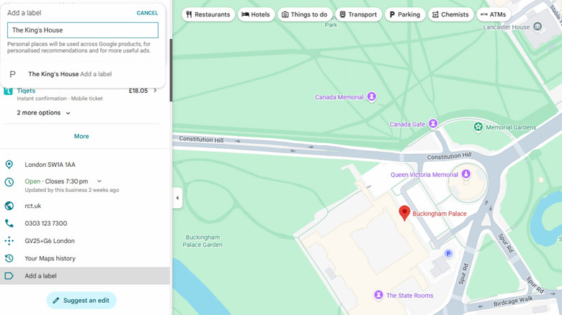Click the blue parking P marker

tap(448, 254)
